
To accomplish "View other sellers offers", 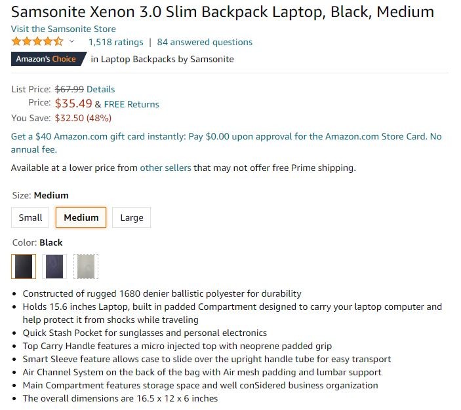I will tap(165, 168).
